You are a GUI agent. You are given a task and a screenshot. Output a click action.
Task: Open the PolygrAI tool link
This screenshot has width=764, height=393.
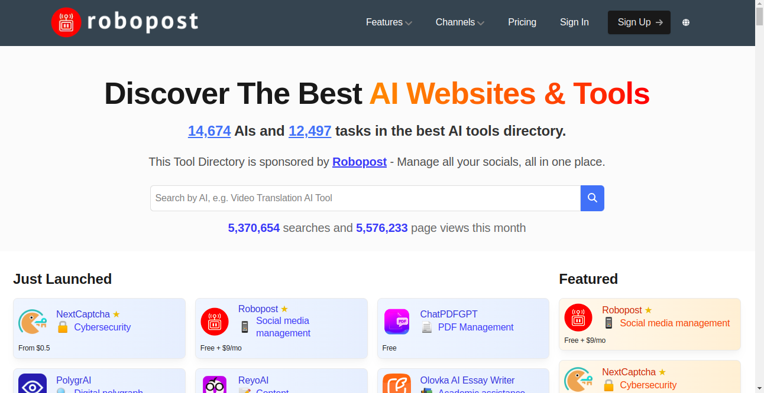pos(74,381)
